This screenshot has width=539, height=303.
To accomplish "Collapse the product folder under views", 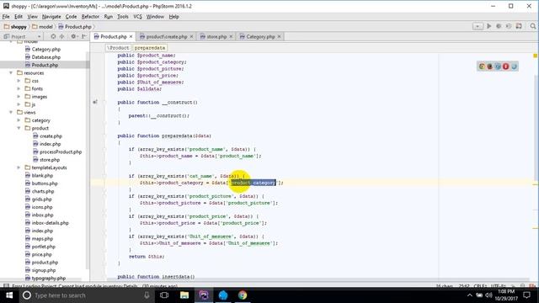I will click(19, 128).
